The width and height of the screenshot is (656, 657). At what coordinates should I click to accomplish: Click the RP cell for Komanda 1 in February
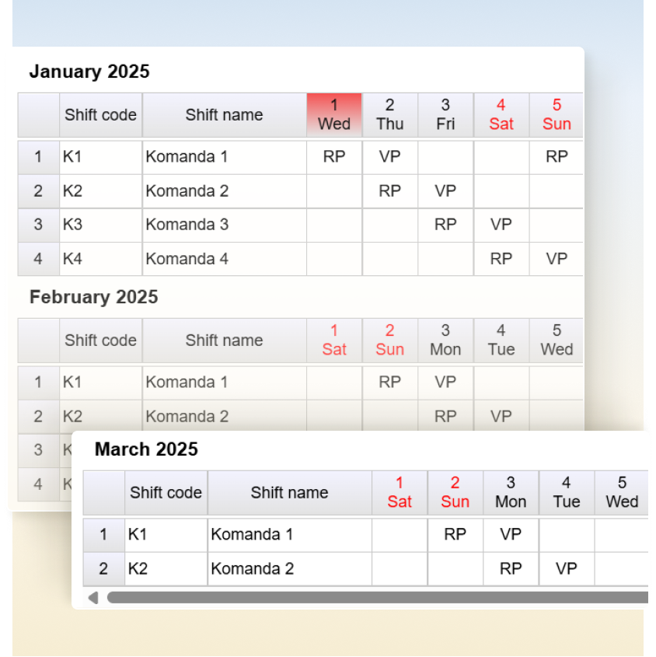point(389,382)
